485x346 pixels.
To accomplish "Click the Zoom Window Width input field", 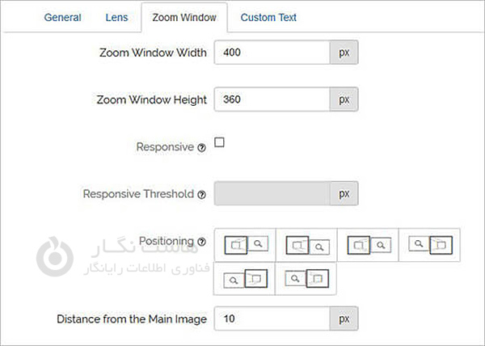I will tap(272, 53).
